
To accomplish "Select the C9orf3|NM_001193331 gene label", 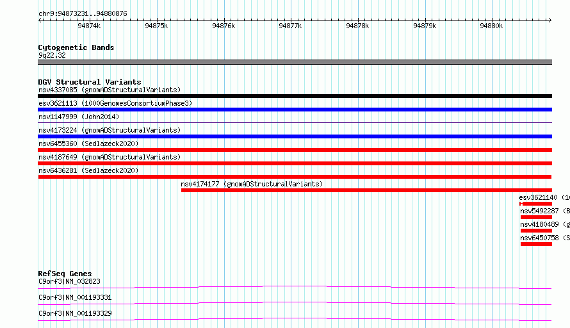I will pos(75,297).
